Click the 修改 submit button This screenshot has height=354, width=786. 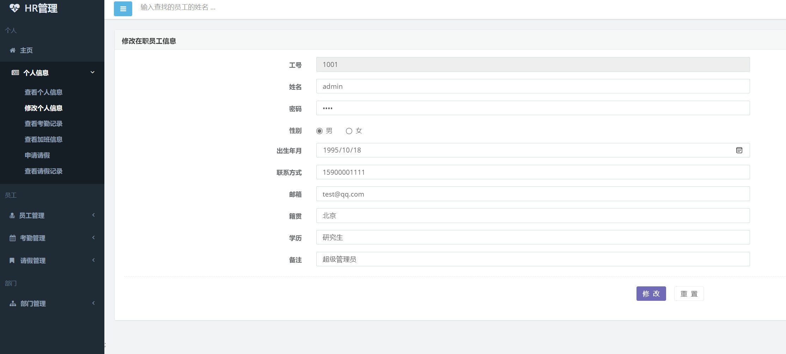[x=651, y=293]
